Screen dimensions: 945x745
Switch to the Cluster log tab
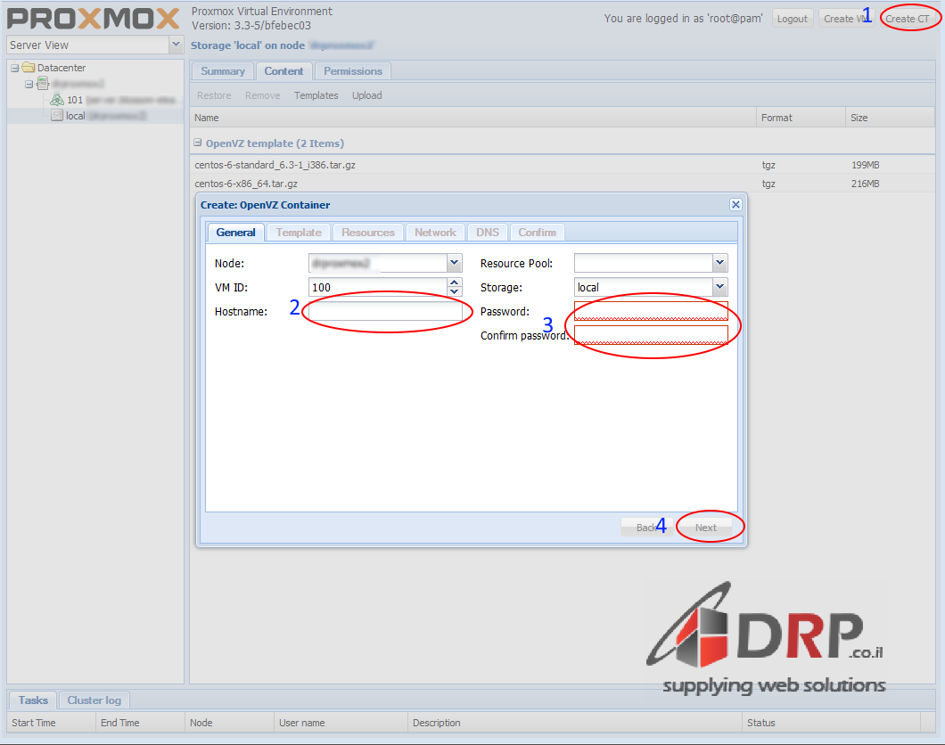click(x=94, y=700)
